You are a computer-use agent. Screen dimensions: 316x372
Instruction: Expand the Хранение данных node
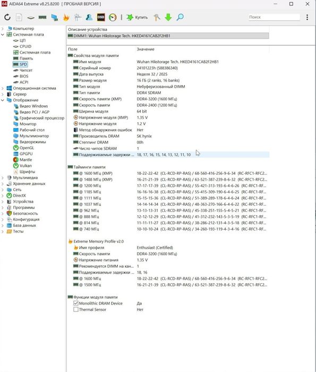(x=3, y=184)
